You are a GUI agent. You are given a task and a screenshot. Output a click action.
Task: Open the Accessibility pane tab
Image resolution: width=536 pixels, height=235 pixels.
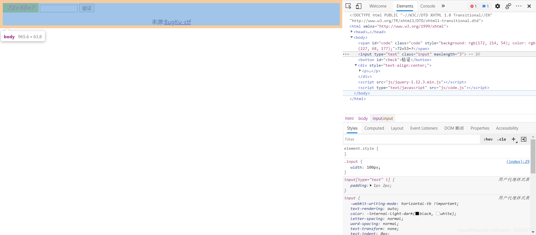click(x=507, y=128)
